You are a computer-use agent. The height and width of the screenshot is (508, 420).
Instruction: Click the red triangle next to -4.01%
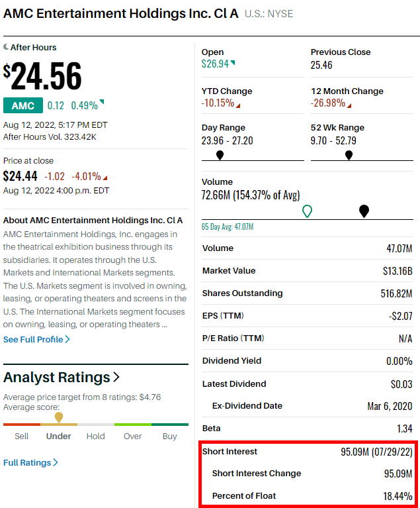105,177
